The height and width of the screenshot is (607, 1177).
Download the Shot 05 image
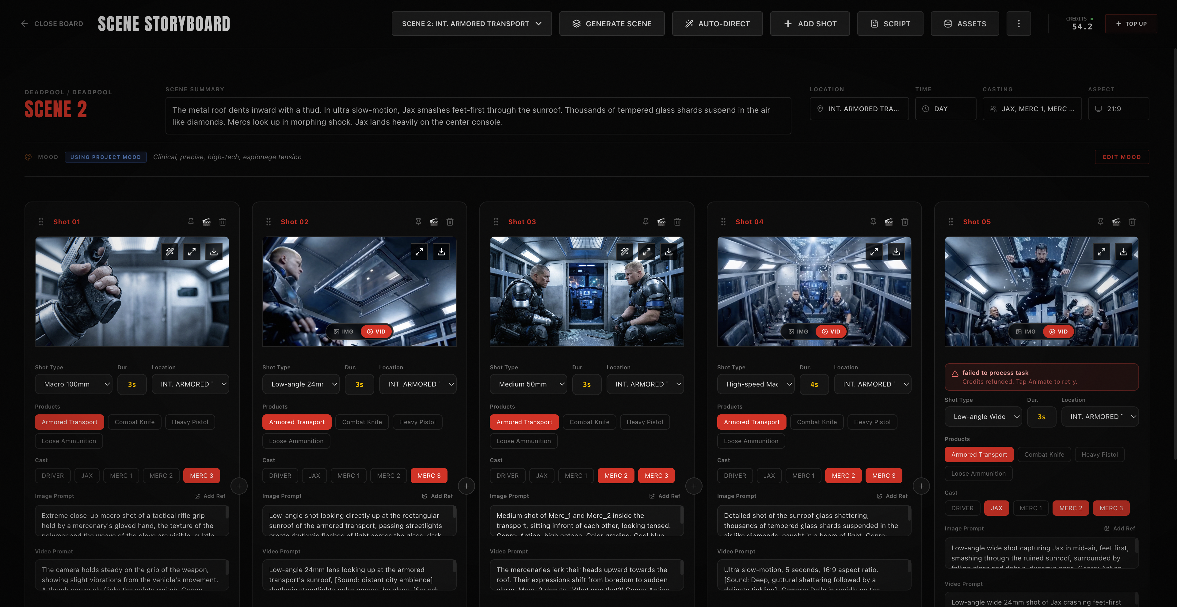click(1124, 251)
